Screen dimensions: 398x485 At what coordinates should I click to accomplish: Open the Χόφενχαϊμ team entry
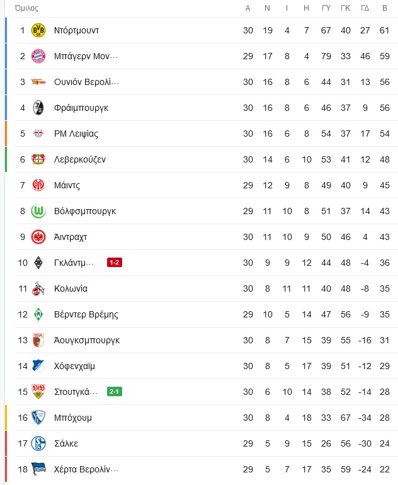point(74,366)
